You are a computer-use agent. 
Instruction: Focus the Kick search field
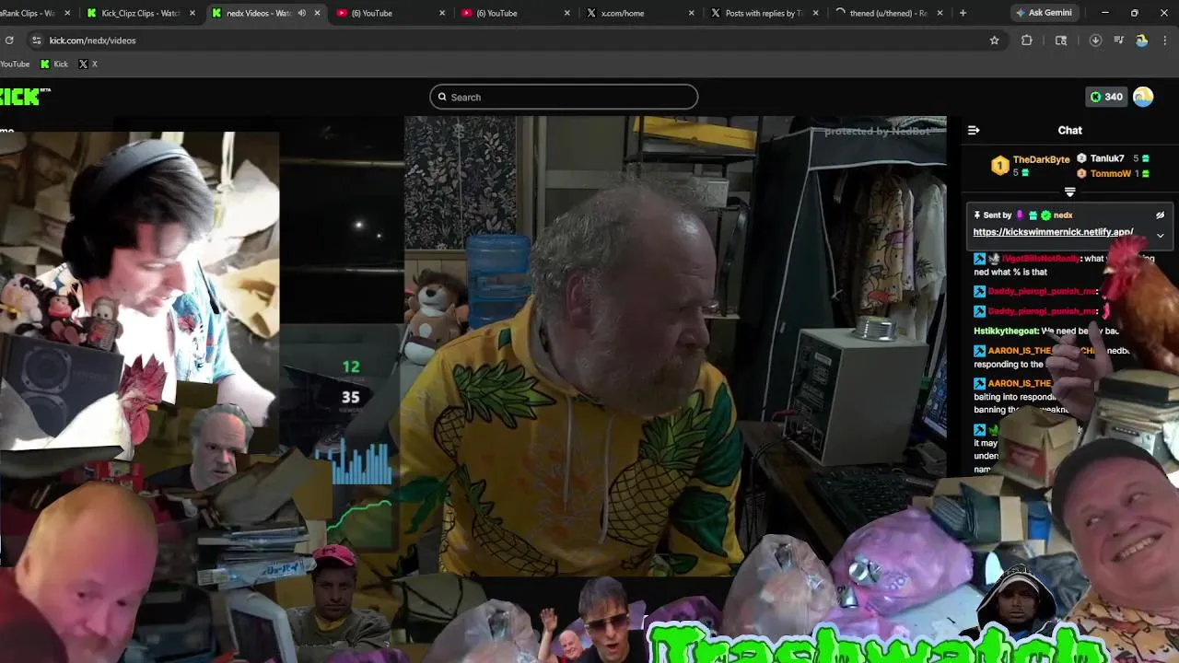tap(564, 97)
